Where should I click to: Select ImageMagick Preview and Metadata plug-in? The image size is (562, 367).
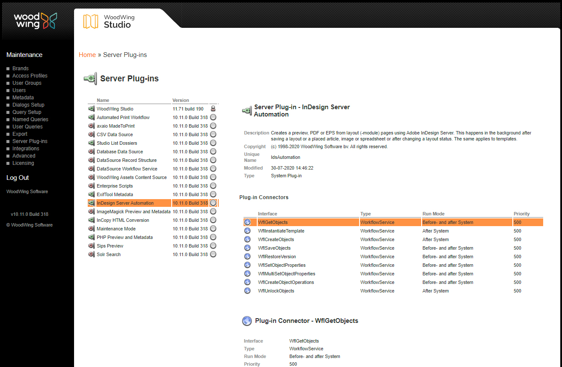pos(134,212)
